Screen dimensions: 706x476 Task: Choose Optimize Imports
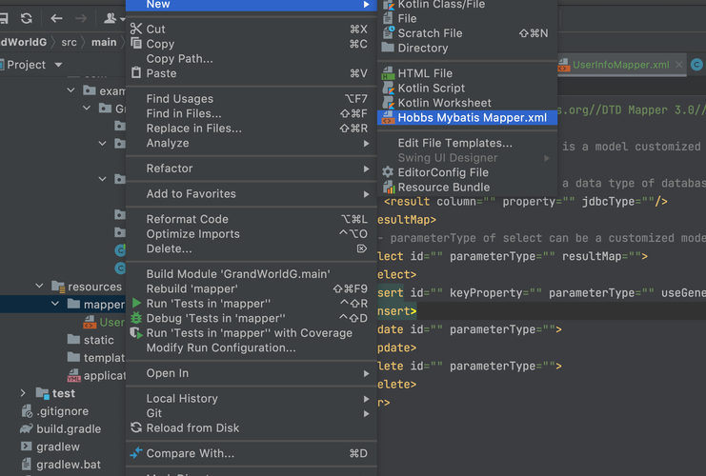point(252,234)
